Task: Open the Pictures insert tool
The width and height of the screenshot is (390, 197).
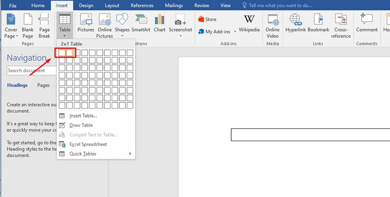Action: (86, 19)
